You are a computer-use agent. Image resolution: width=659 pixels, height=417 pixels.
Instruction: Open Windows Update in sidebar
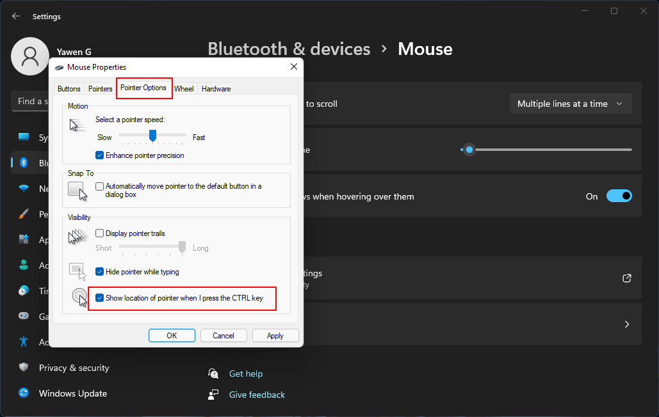tap(73, 393)
